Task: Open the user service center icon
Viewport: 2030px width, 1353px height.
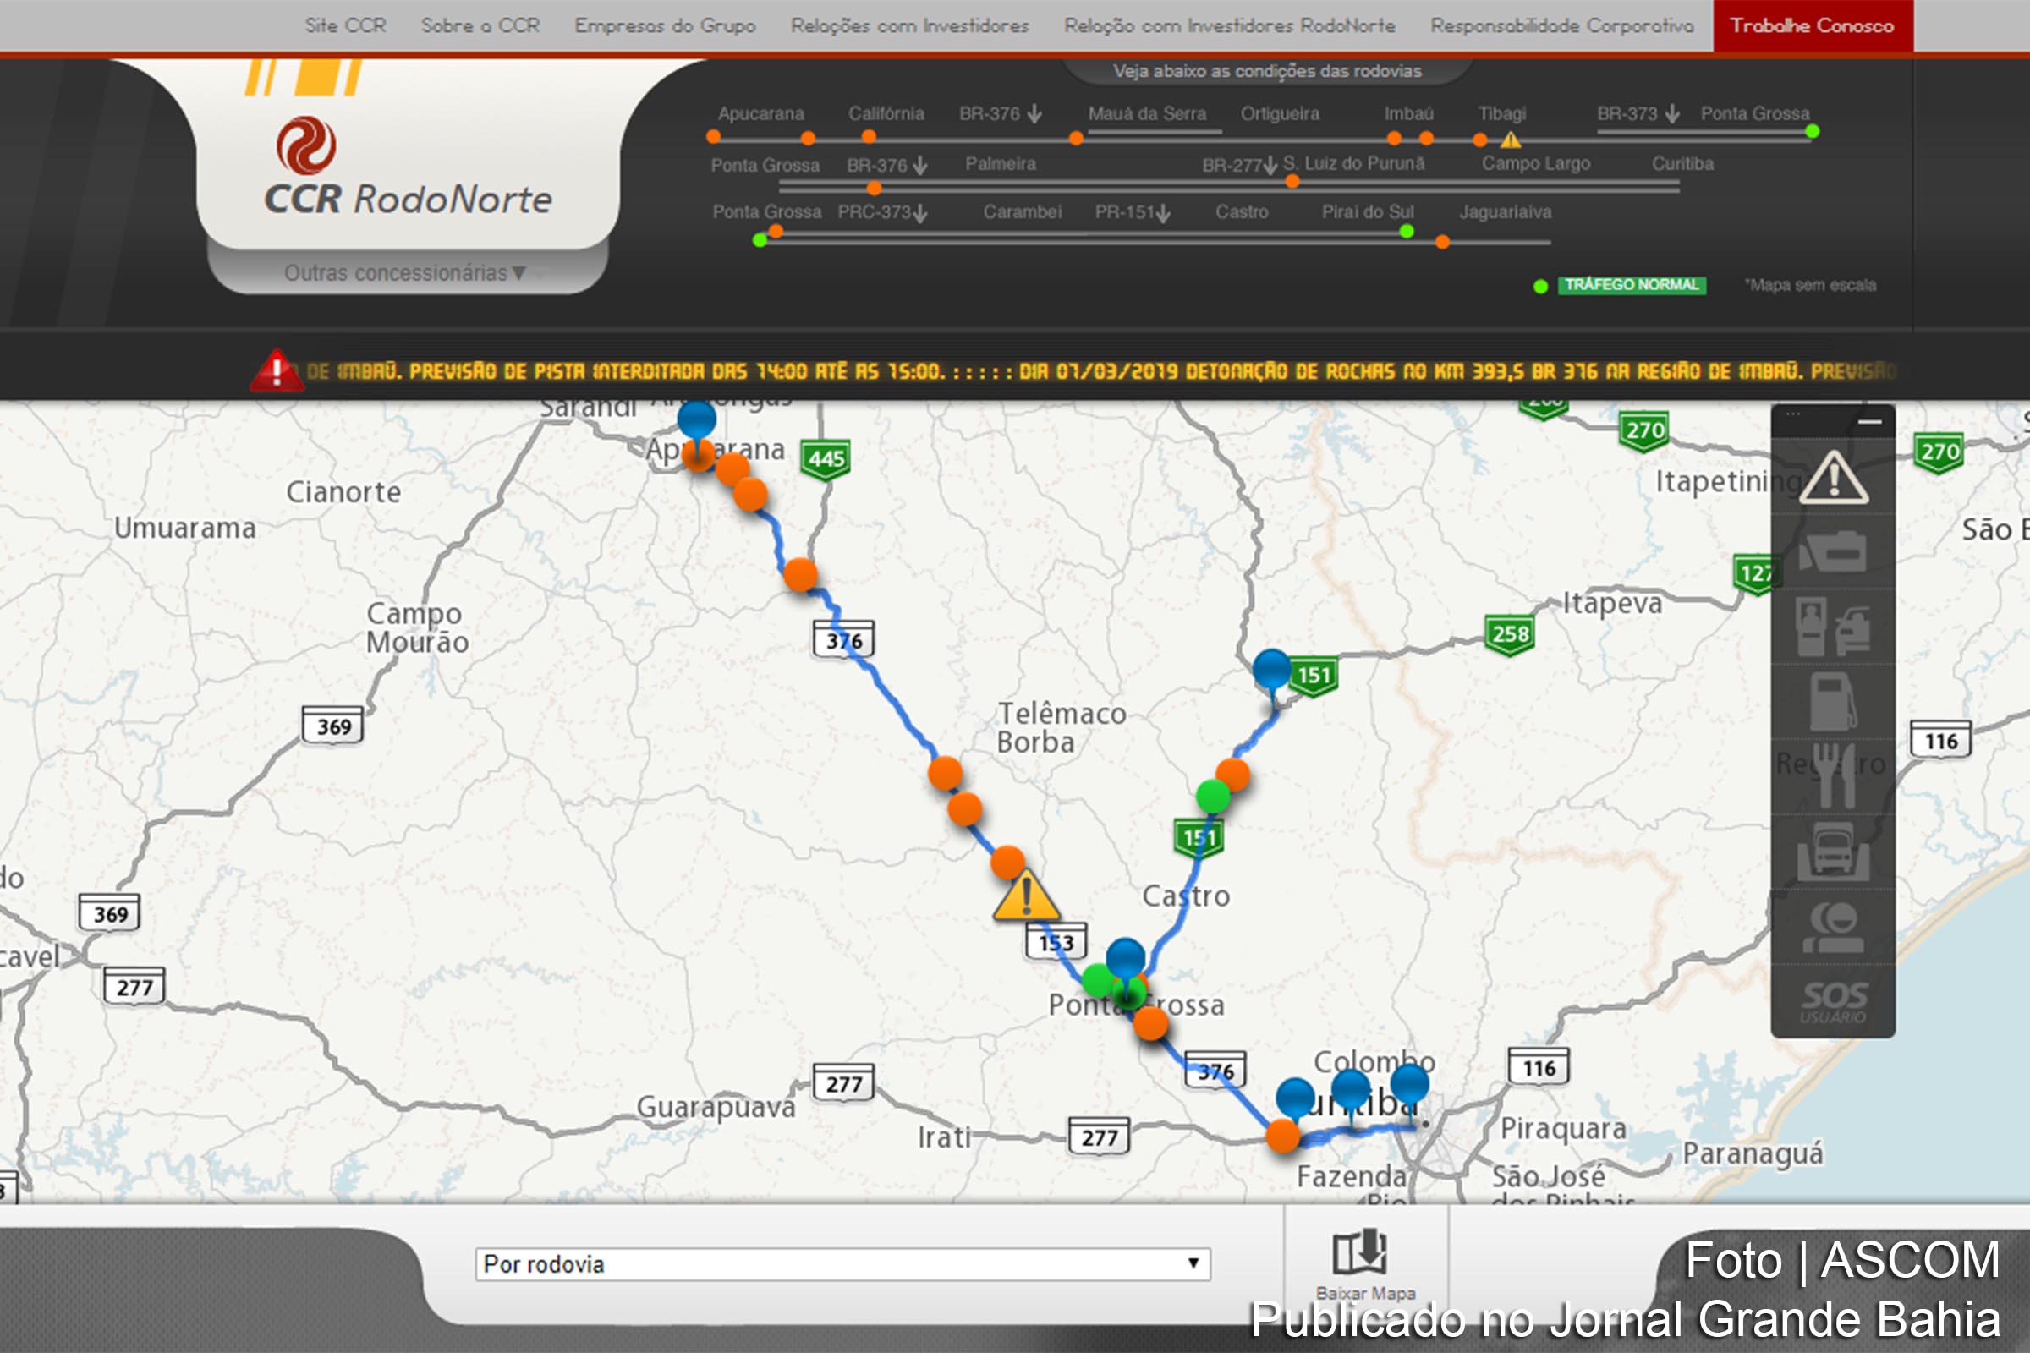Action: point(1833,926)
